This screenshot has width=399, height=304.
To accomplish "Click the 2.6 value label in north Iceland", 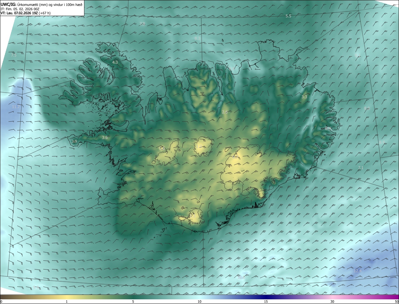I will 225,112.
